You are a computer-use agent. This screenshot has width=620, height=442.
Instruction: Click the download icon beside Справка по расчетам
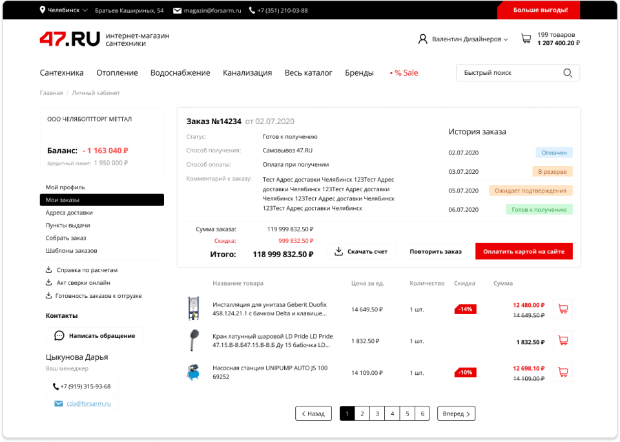(49, 270)
